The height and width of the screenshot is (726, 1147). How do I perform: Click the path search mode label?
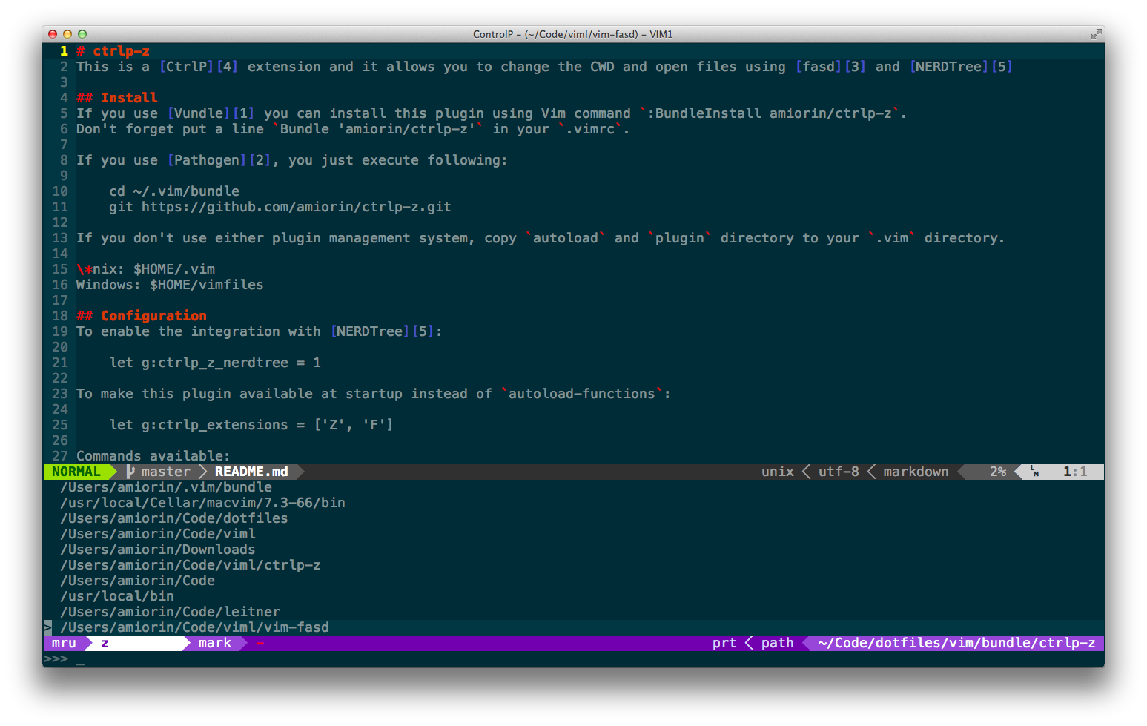pyautogui.click(x=777, y=643)
